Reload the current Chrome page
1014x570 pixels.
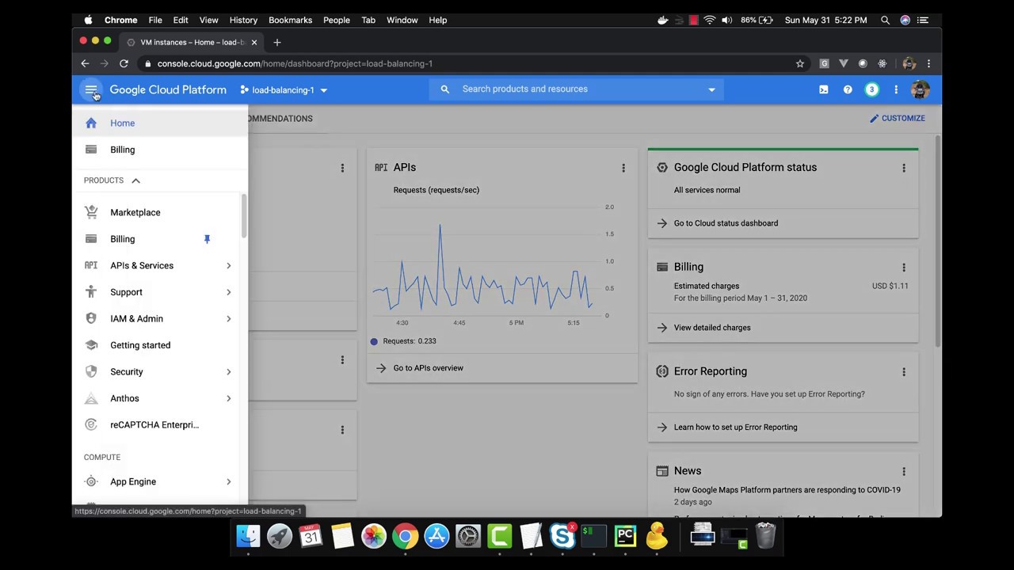tap(124, 63)
